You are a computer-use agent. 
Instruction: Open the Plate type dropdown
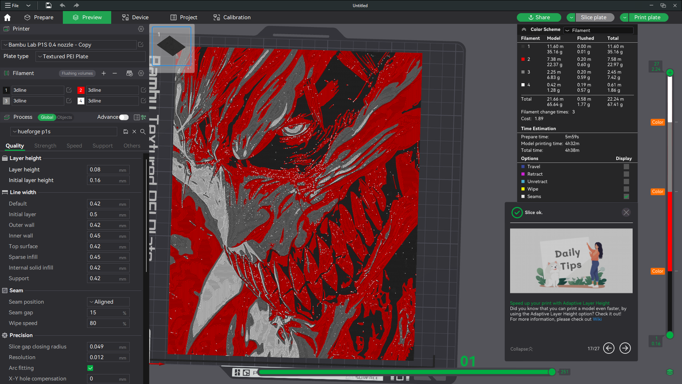(x=91, y=56)
